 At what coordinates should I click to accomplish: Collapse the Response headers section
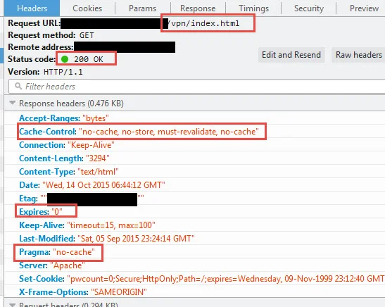(x=12, y=103)
